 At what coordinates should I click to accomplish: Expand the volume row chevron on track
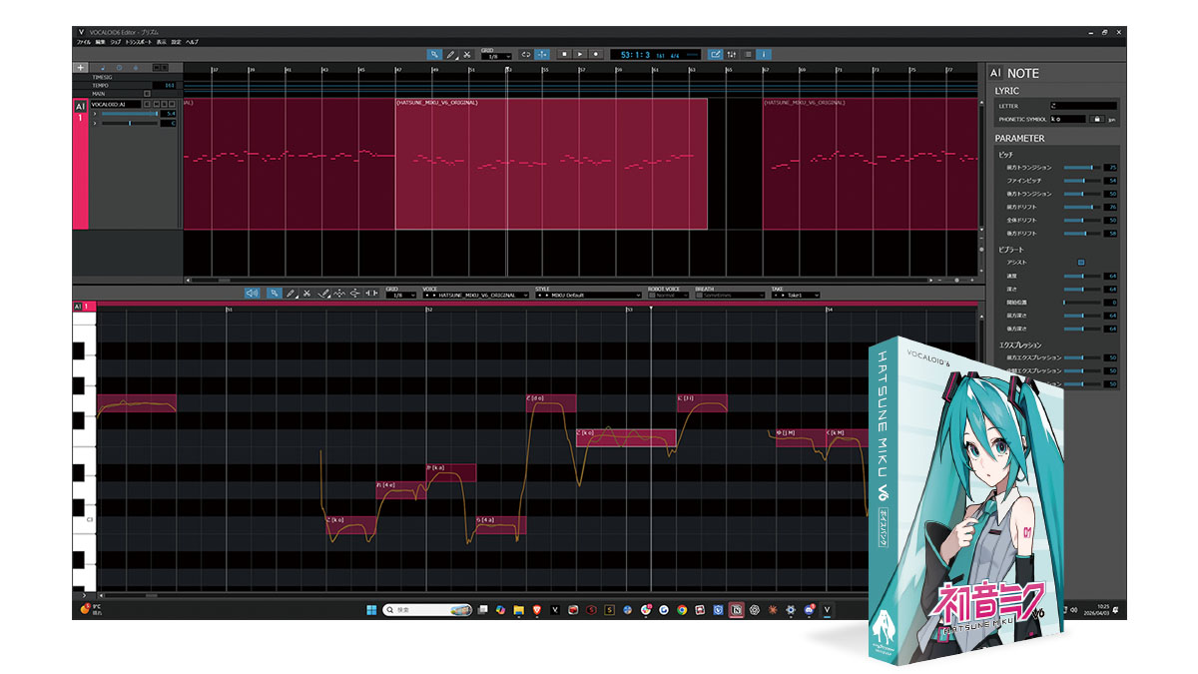click(95, 114)
